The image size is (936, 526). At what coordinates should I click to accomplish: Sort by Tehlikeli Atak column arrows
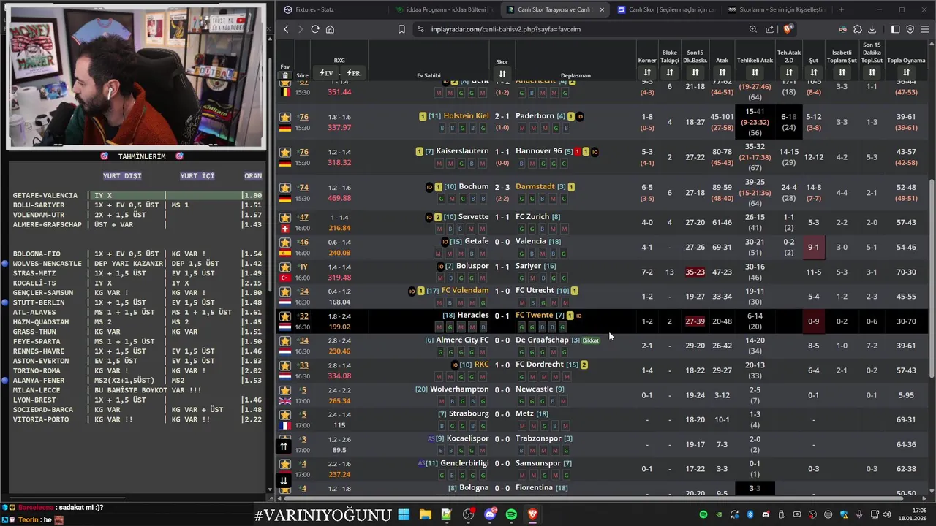[x=755, y=72]
